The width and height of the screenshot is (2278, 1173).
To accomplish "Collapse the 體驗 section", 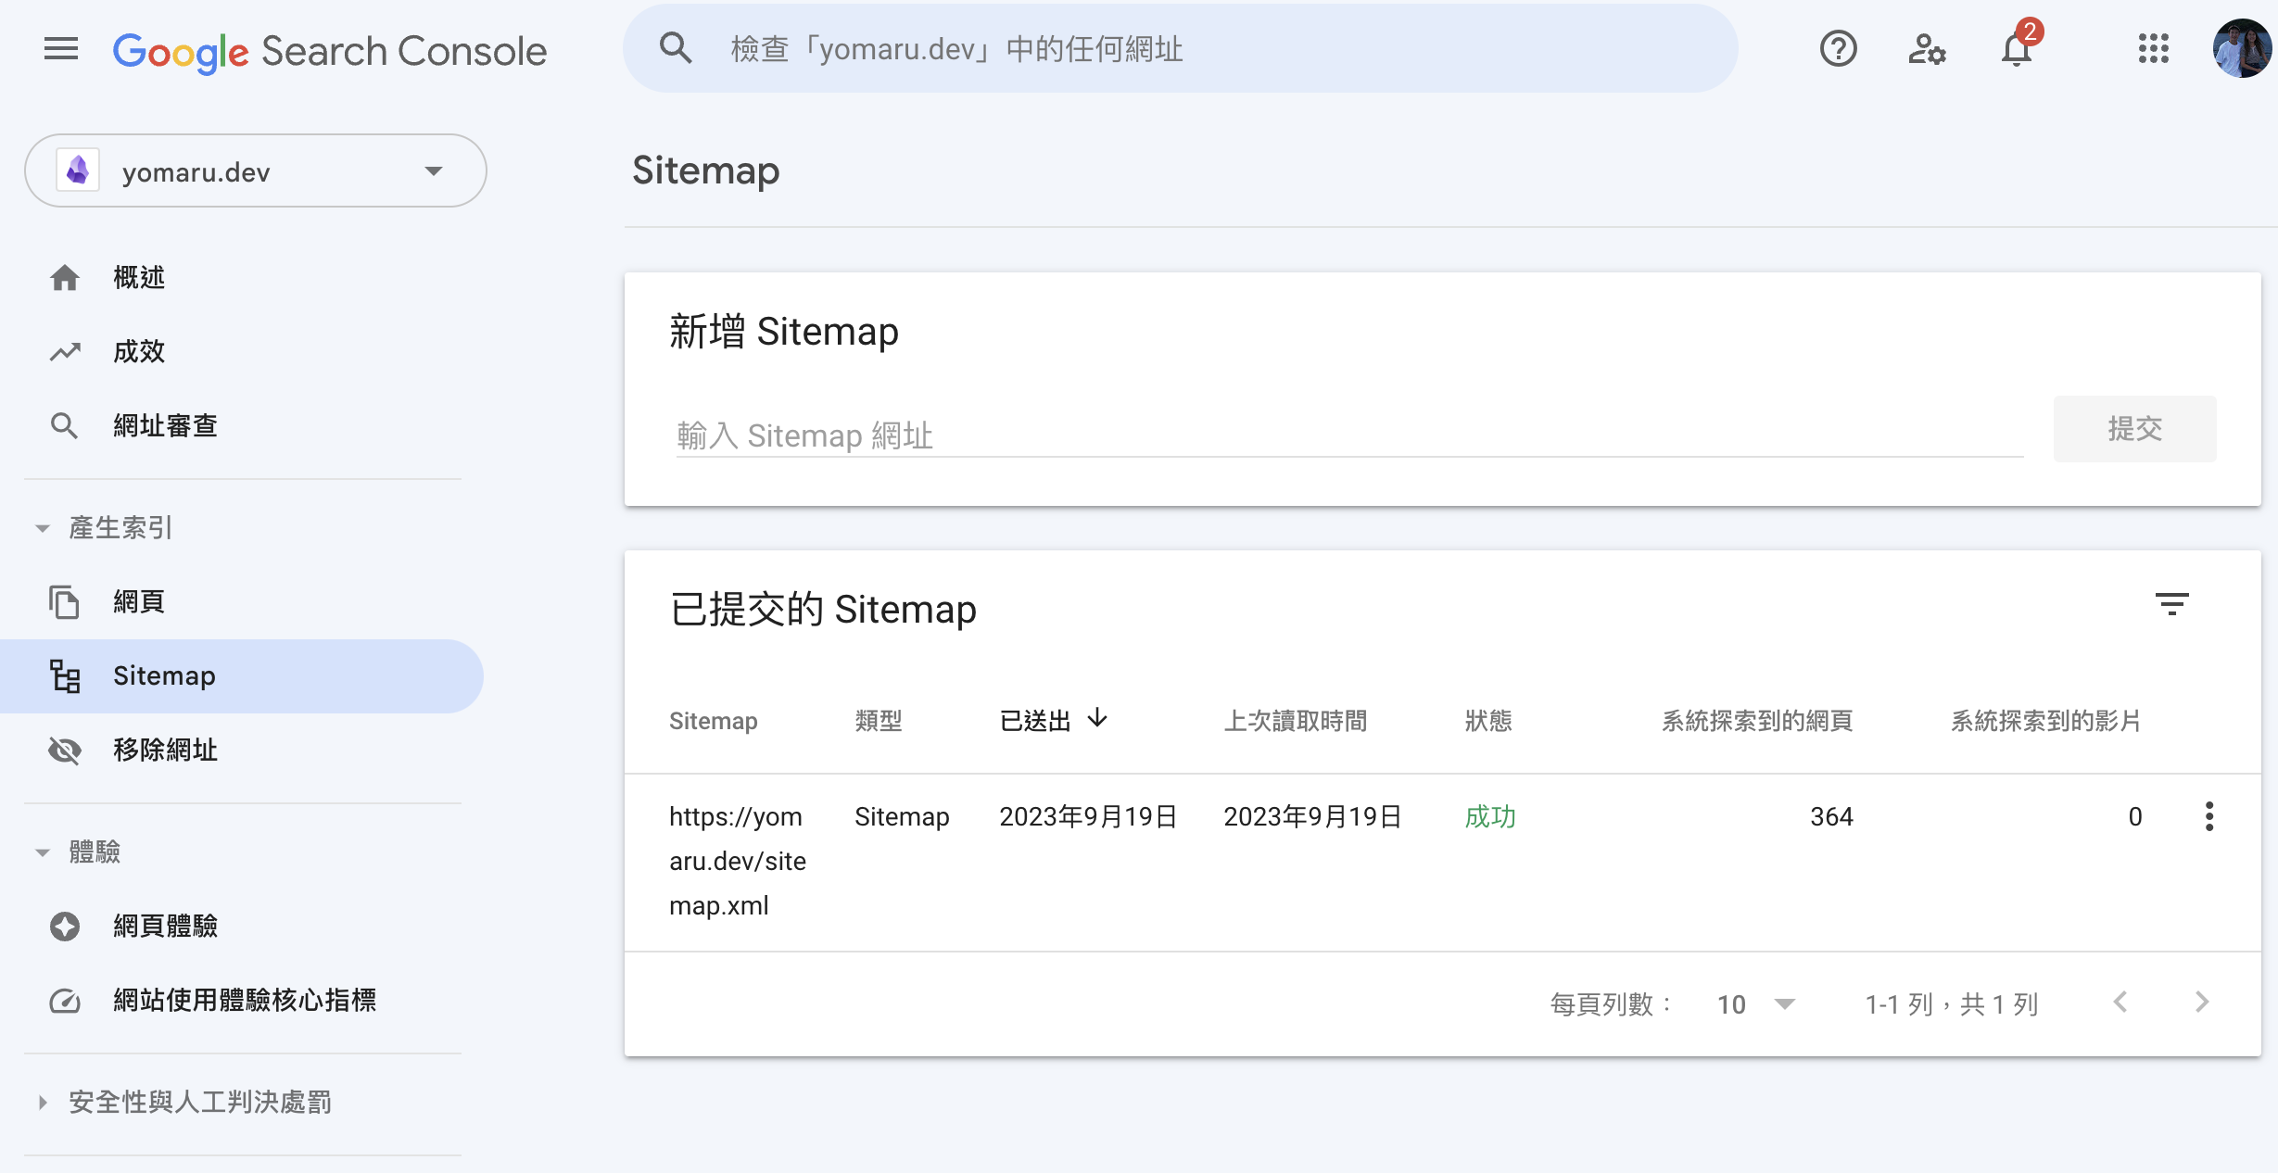I will (42, 852).
